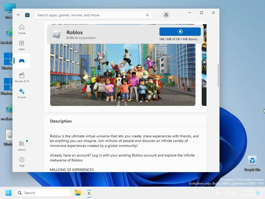Click the Description heading
The width and height of the screenshot is (265, 199).
click(x=61, y=121)
